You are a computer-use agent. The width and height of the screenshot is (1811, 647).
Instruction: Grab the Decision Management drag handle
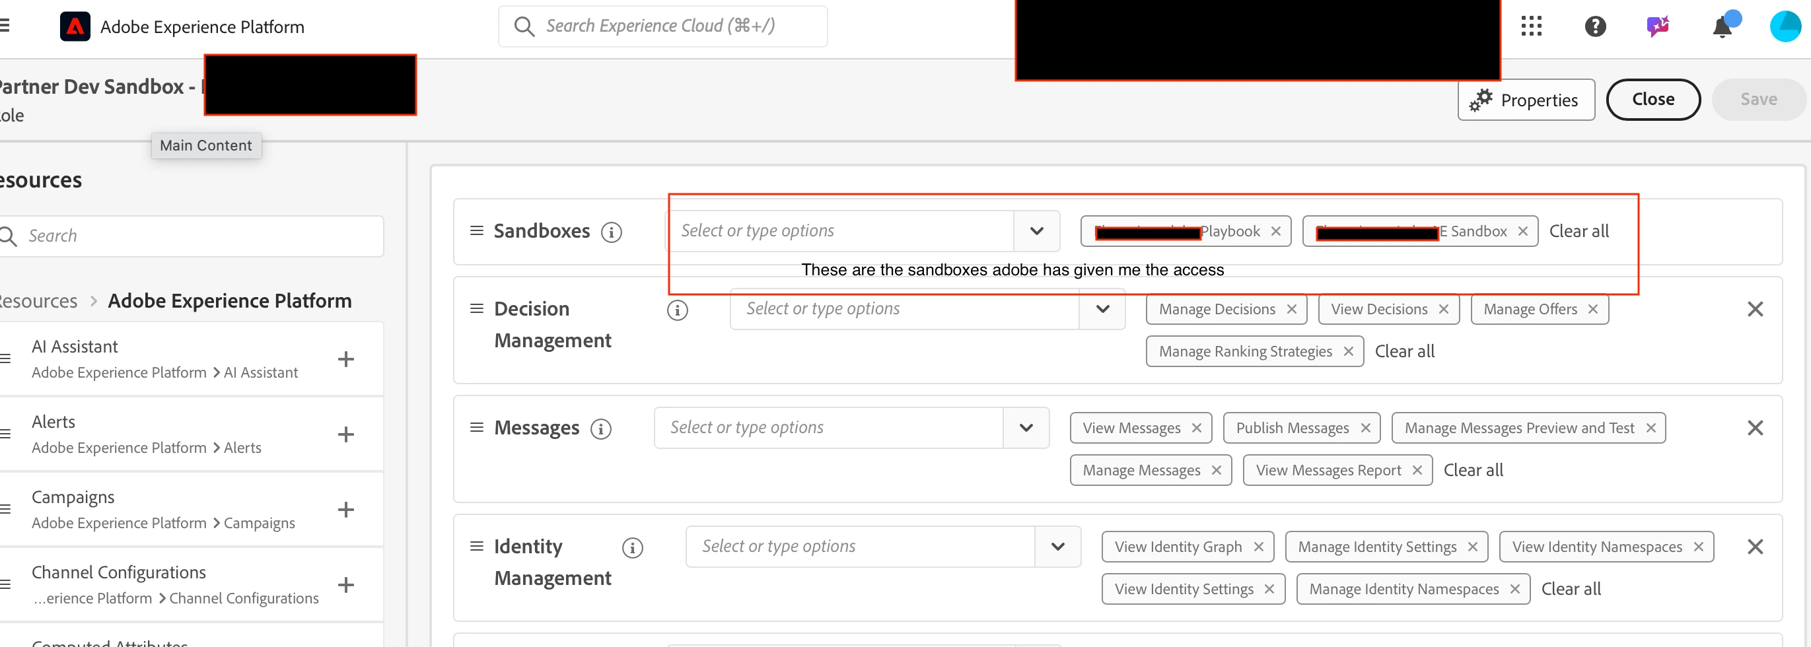477,308
